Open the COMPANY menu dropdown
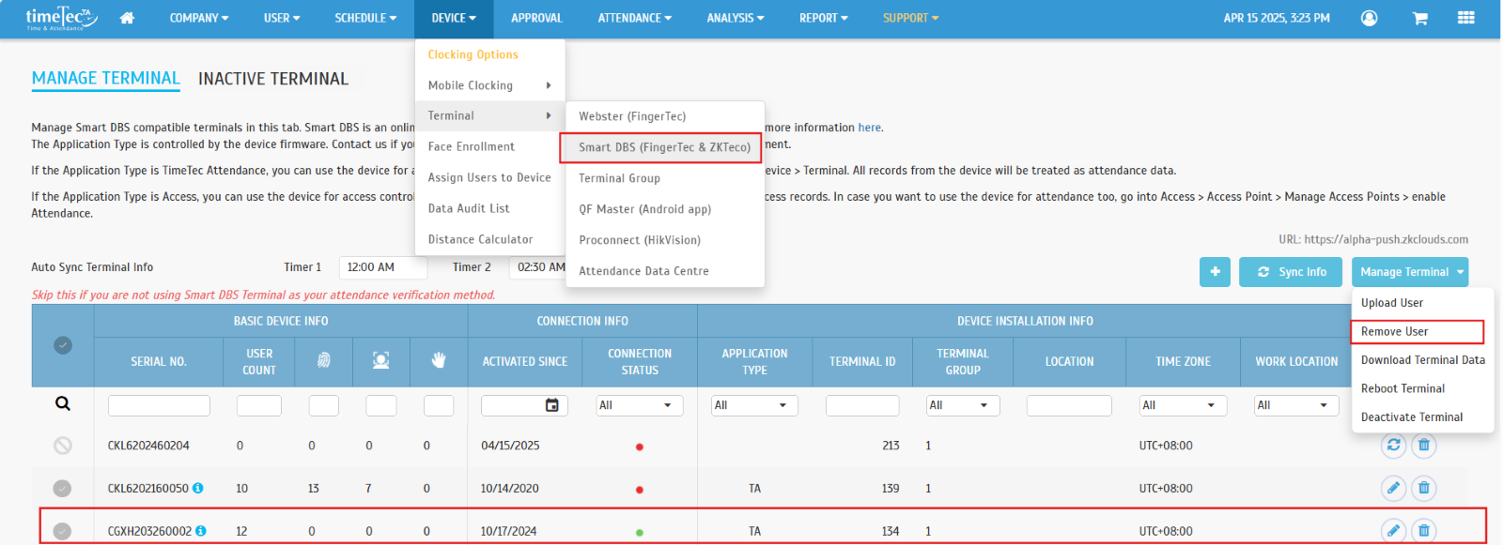1503x545 pixels. (199, 18)
